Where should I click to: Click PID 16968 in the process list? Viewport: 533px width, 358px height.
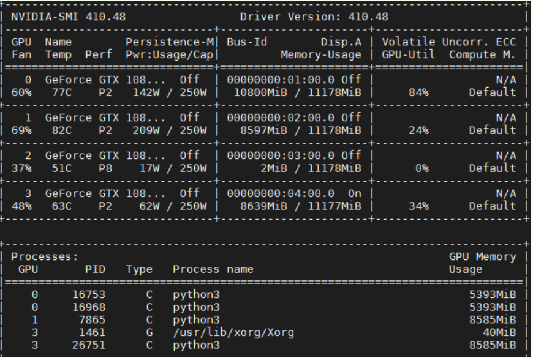[89, 307]
